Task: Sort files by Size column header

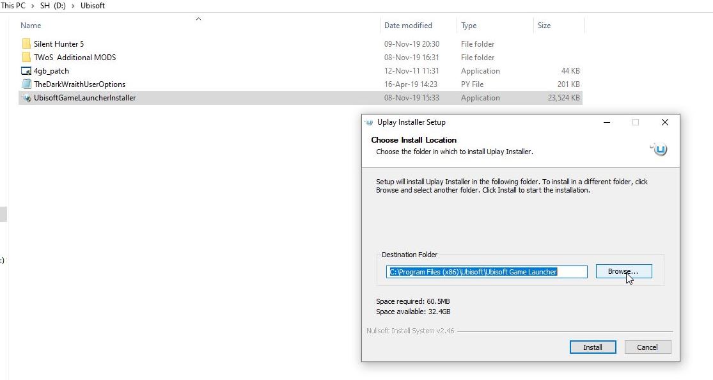Action: pyautogui.click(x=544, y=26)
